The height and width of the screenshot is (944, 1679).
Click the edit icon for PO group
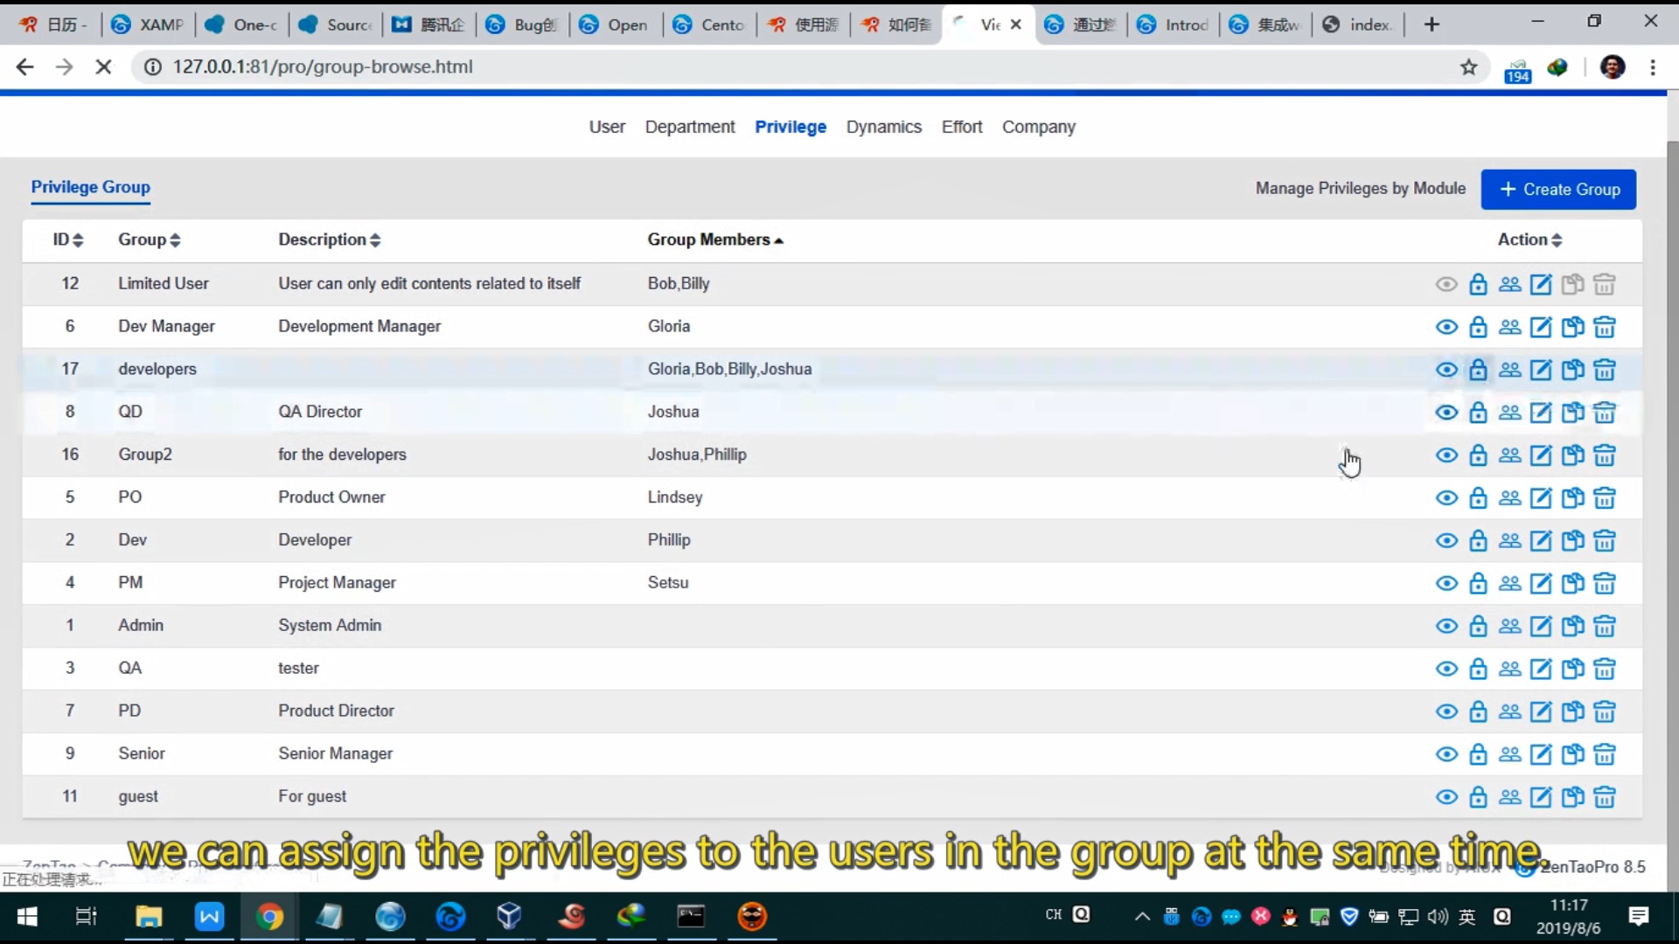pyautogui.click(x=1542, y=496)
